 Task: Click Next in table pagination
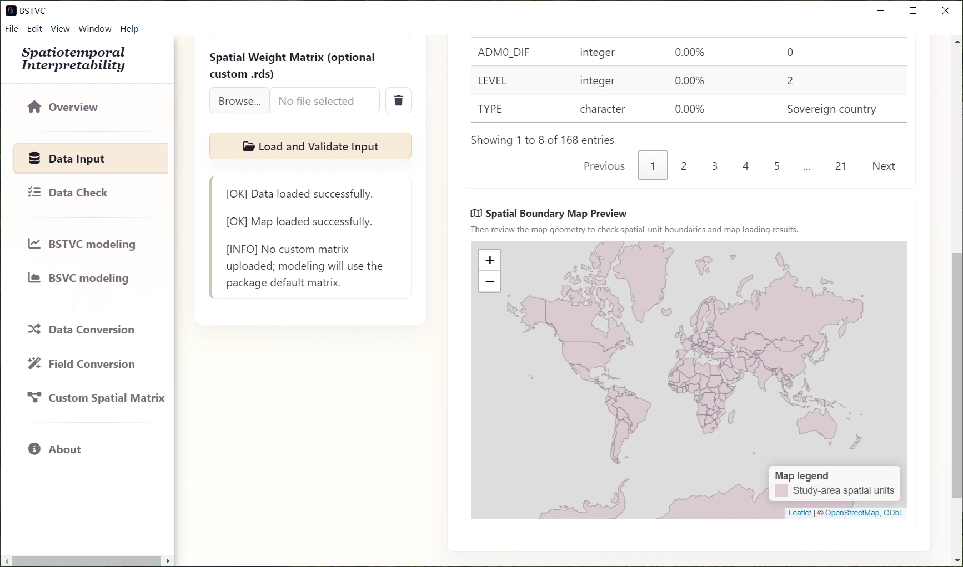pyautogui.click(x=884, y=166)
